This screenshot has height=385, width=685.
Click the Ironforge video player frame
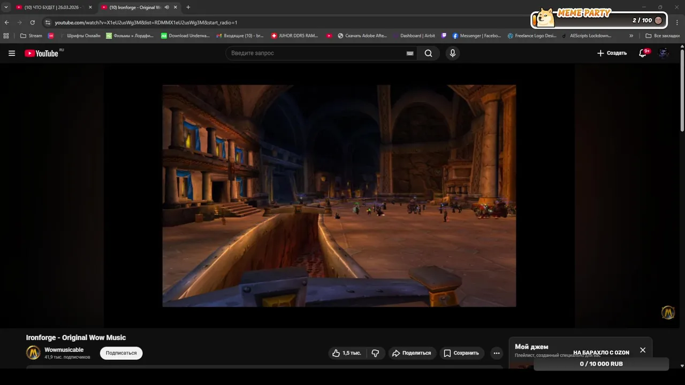pyautogui.click(x=339, y=196)
